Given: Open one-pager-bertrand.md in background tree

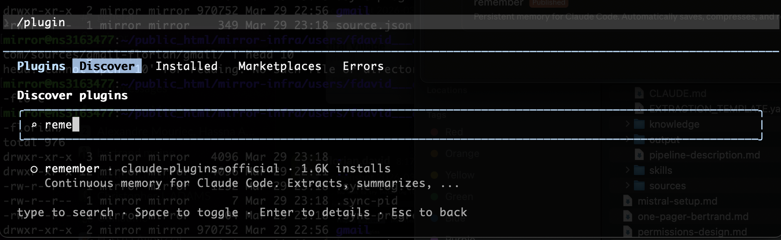Looking at the screenshot, I should 693,217.
